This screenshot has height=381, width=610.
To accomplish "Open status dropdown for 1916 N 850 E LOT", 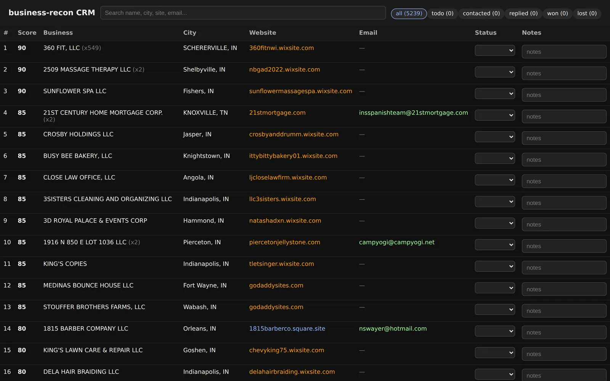I will pyautogui.click(x=495, y=245).
